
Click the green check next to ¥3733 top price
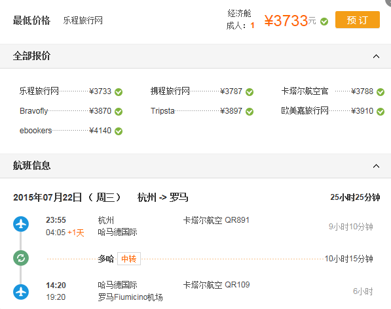pos(324,22)
